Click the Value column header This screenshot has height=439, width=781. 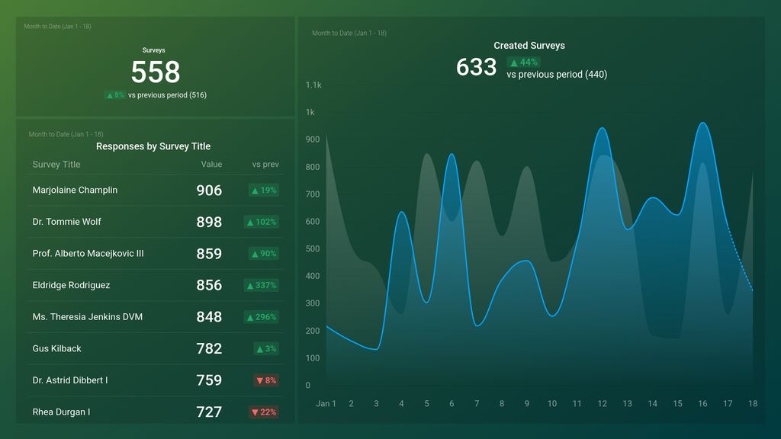click(212, 165)
